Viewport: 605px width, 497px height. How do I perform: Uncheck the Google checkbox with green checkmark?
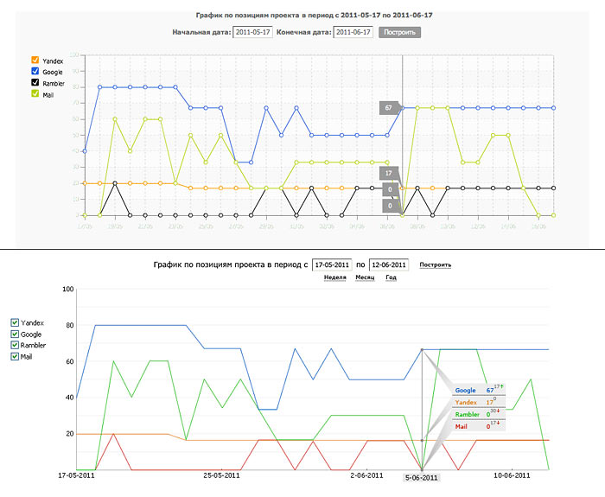[x=14, y=334]
